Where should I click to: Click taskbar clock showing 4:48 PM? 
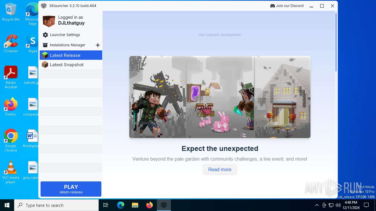351,205
